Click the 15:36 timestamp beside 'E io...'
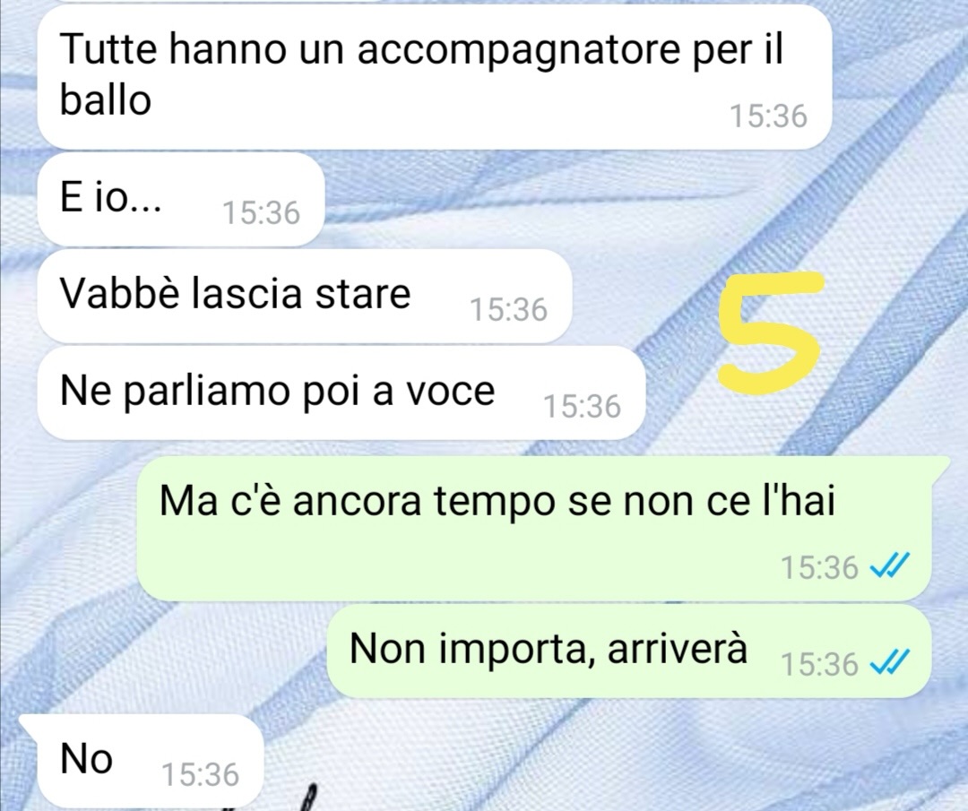Screen dimensions: 968x811 261,213
